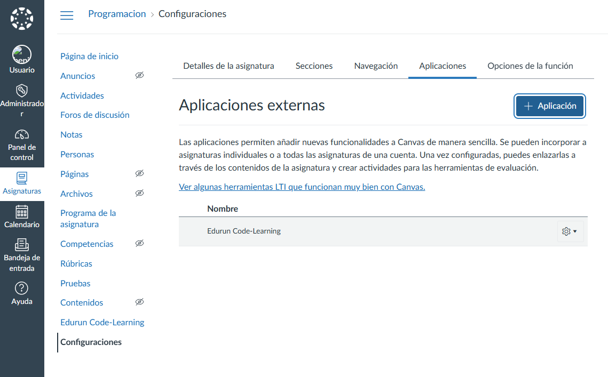Select Programa de la asignatura in the menu
The width and height of the screenshot is (608, 377).
coord(89,218)
